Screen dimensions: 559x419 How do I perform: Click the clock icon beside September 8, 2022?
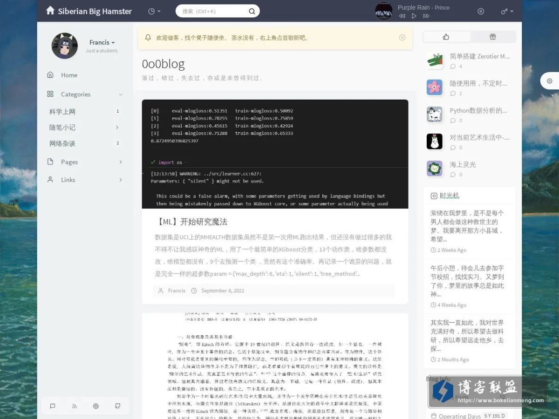tap(194, 291)
